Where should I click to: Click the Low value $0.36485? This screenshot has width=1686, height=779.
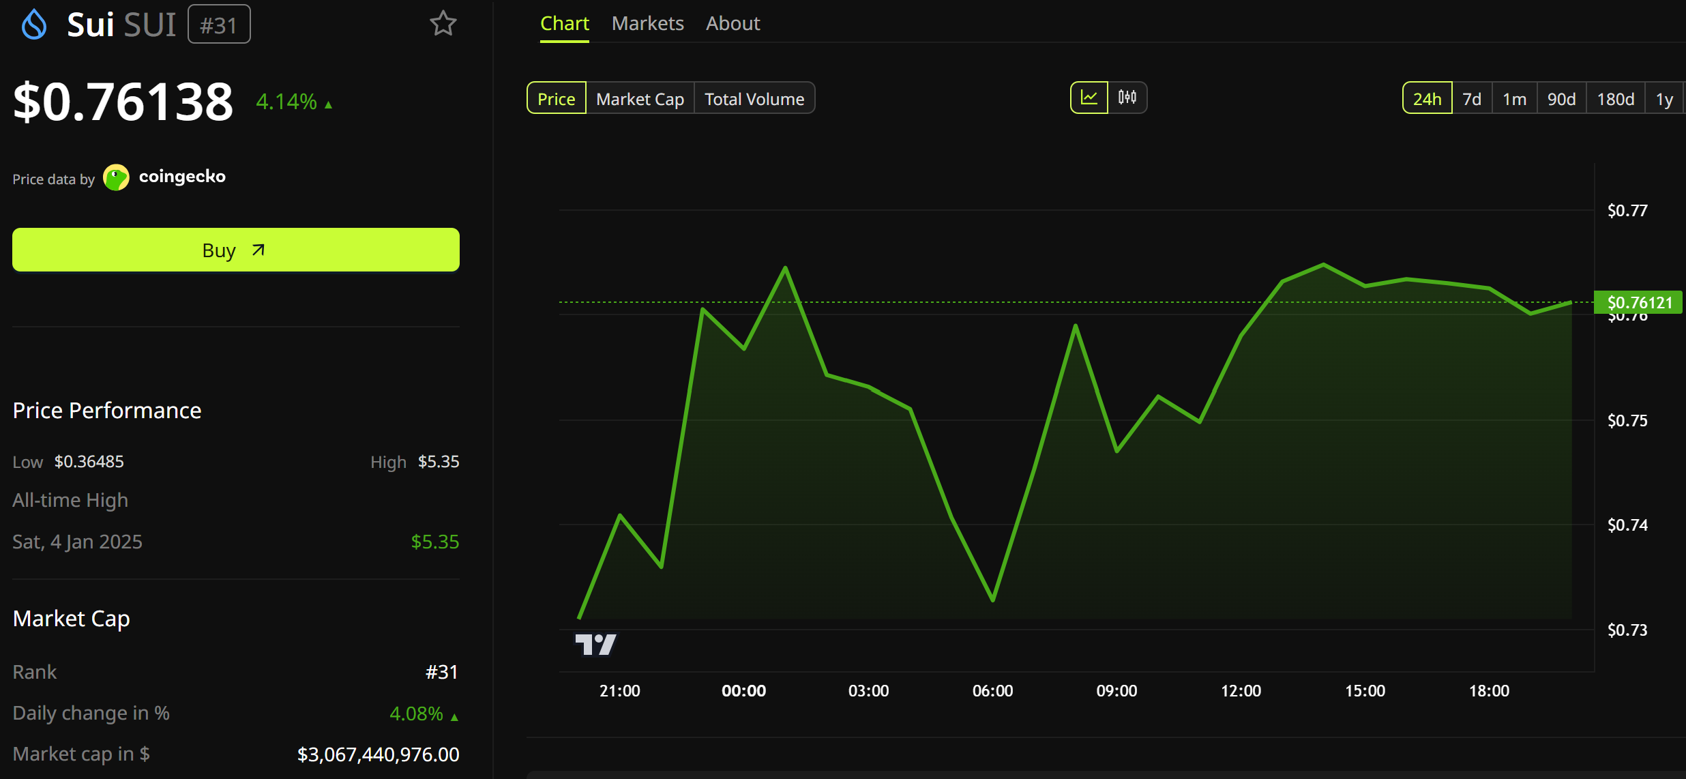coord(89,462)
